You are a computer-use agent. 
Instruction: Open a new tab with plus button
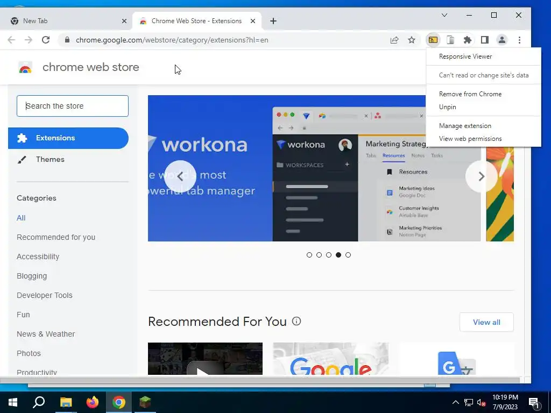click(273, 21)
